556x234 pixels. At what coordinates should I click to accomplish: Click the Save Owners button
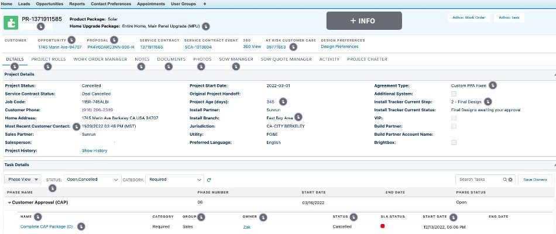pyautogui.click(x=535, y=180)
